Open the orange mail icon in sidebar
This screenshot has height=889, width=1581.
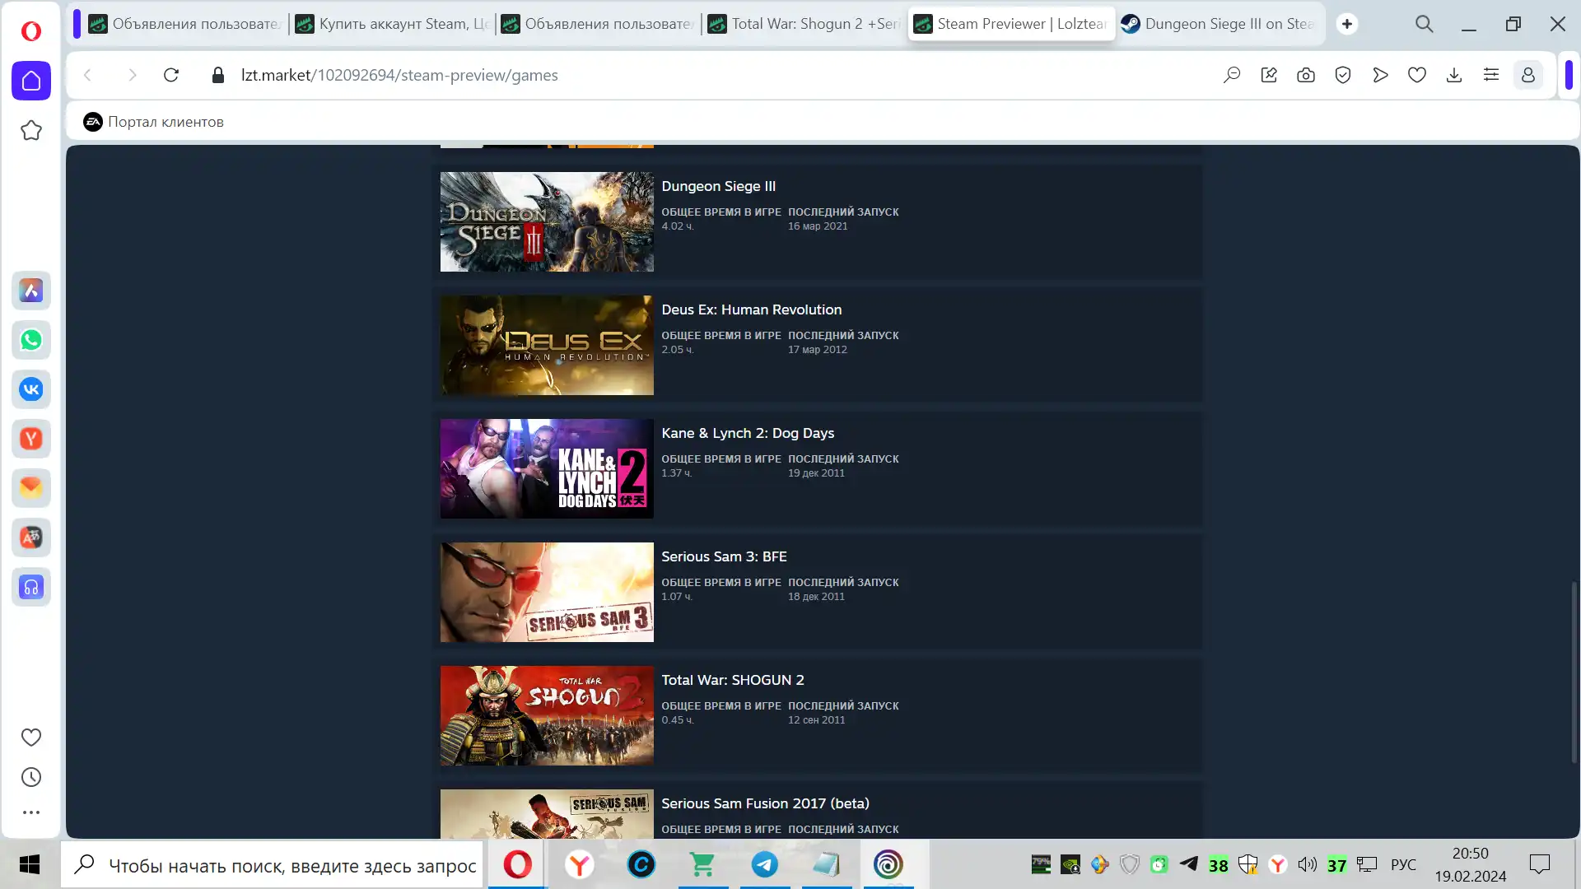tap(31, 488)
